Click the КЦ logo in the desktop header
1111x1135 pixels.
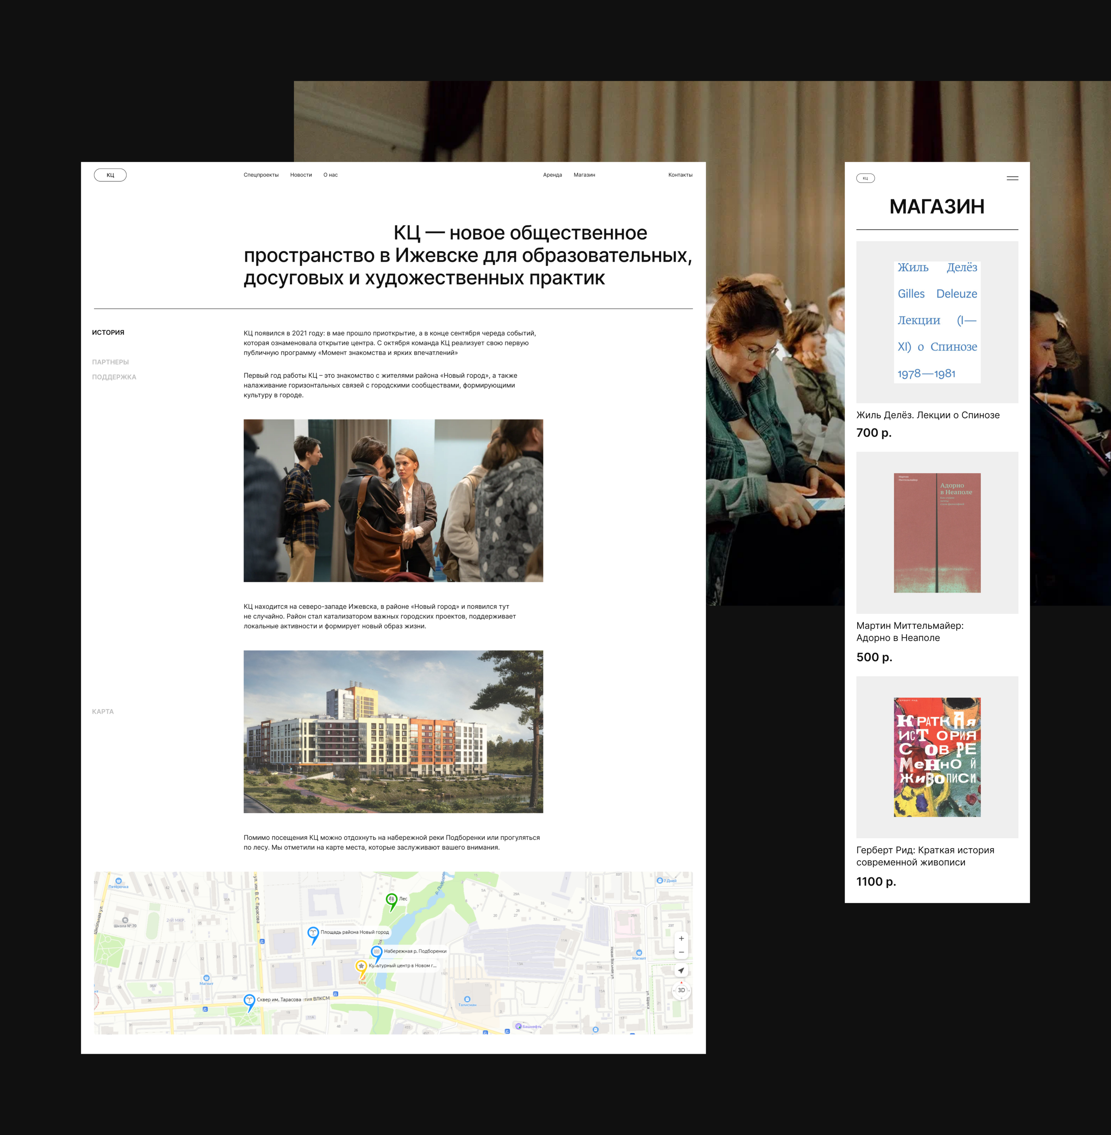click(110, 175)
